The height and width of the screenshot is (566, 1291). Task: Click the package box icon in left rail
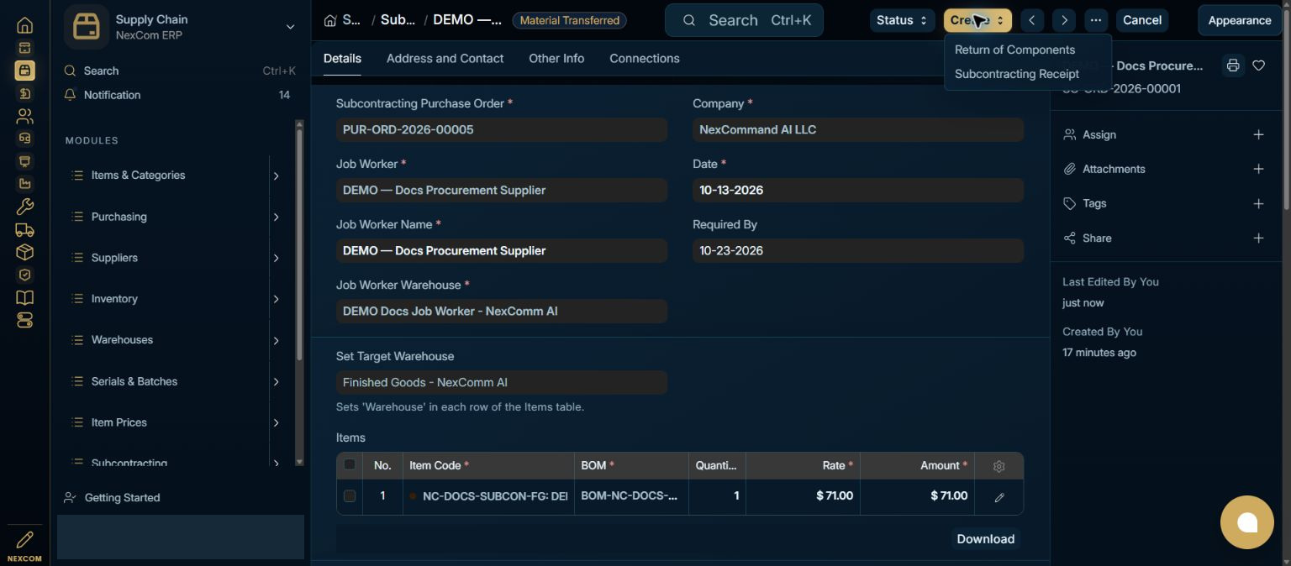point(24,252)
